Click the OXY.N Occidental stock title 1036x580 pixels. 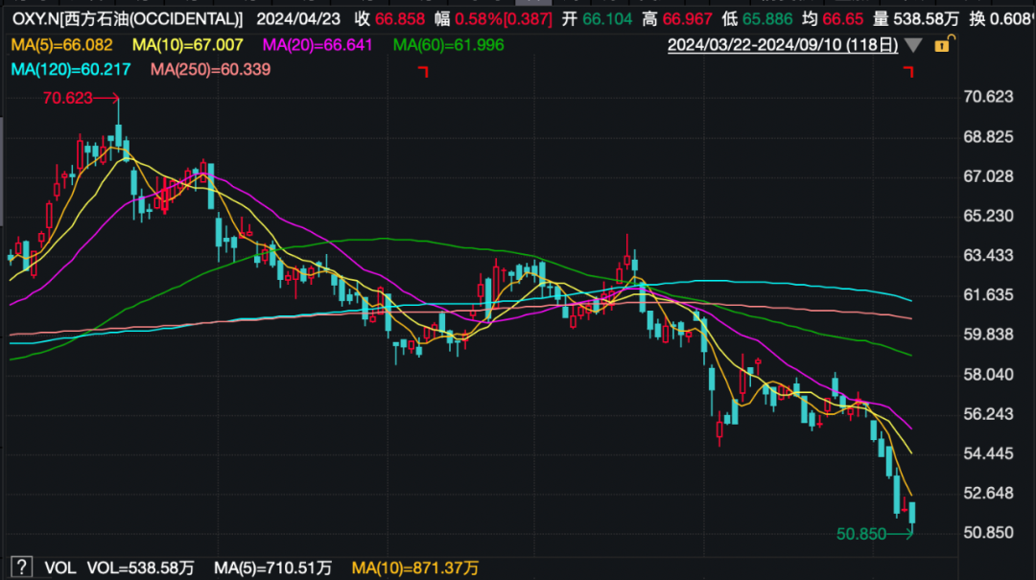click(x=128, y=19)
